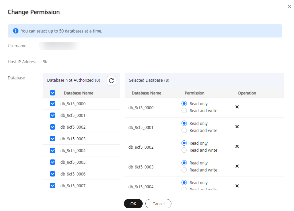Image resolution: width=294 pixels, height=211 pixels.
Task: Click the blurred Username value field
Action: pos(59,46)
